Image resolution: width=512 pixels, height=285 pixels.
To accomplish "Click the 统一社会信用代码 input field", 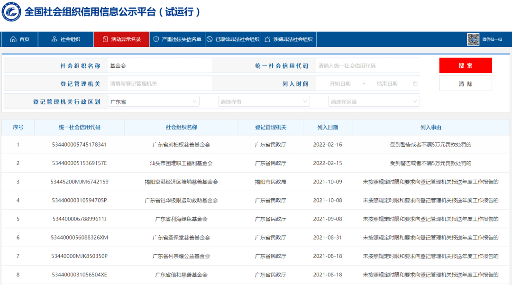I will click(367, 65).
